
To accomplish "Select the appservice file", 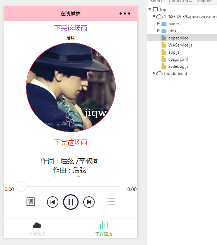I will pyautogui.click(x=178, y=38).
